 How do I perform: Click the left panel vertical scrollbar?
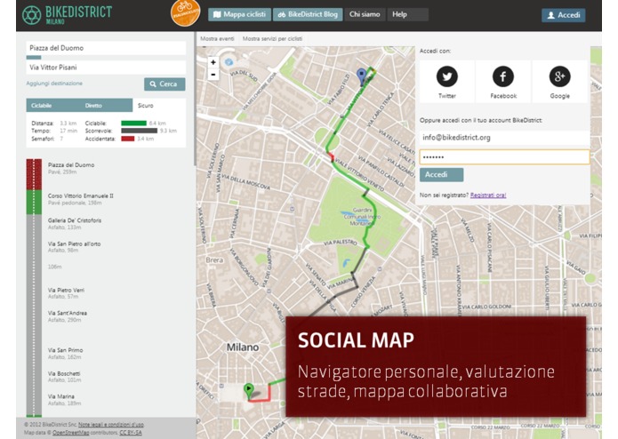pyautogui.click(x=195, y=100)
